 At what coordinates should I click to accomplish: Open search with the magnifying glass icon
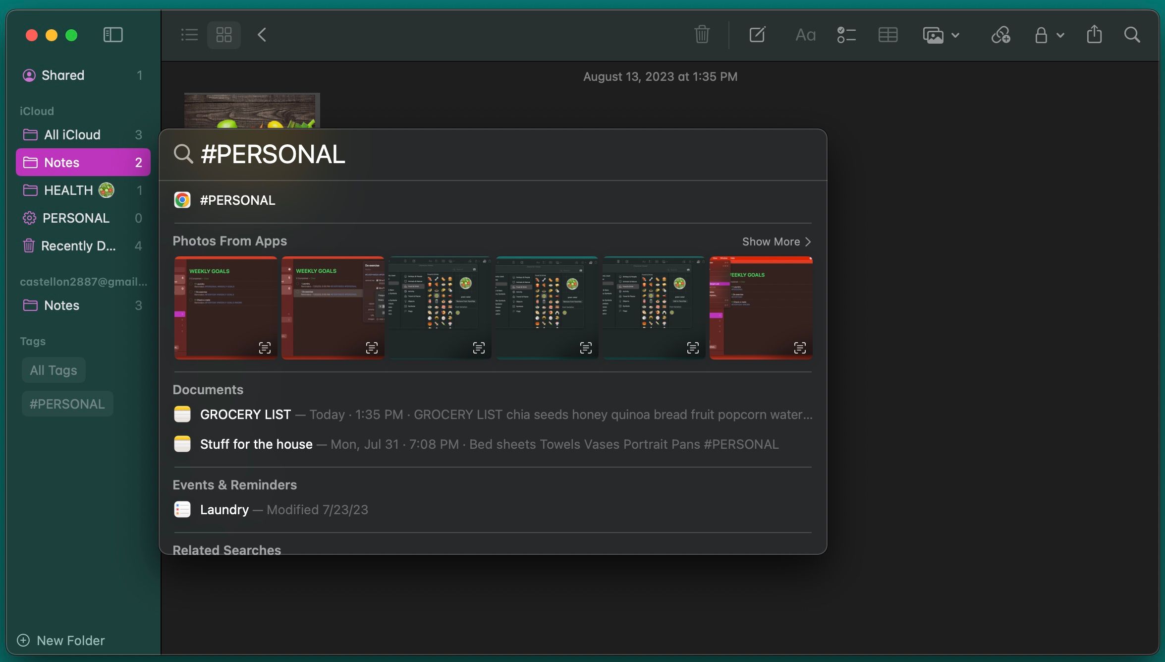[x=1132, y=35]
